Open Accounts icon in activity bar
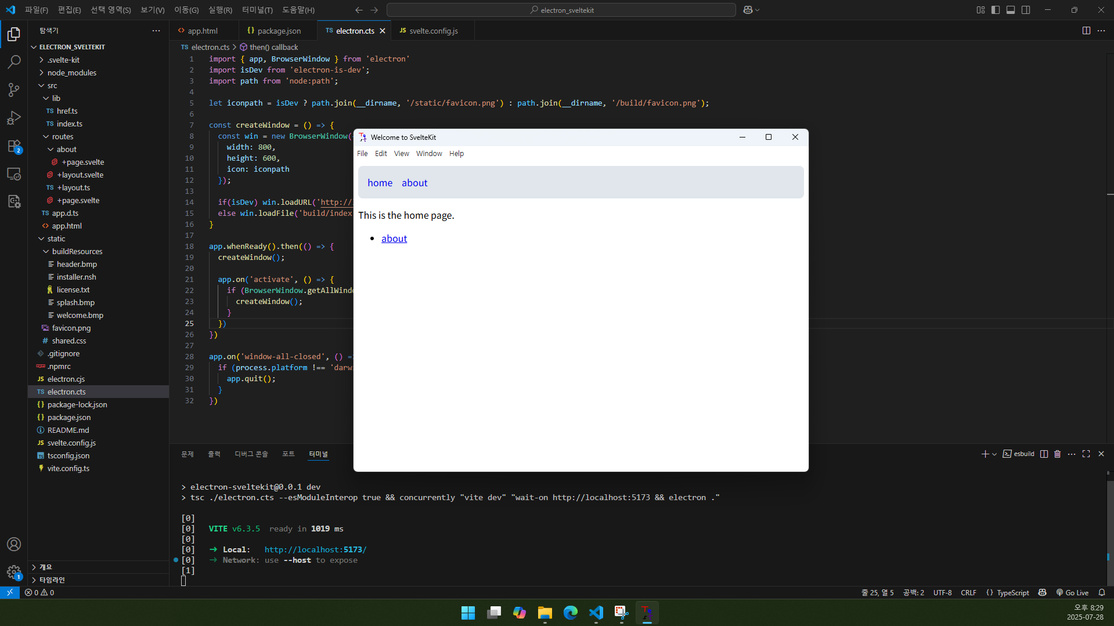 14,544
